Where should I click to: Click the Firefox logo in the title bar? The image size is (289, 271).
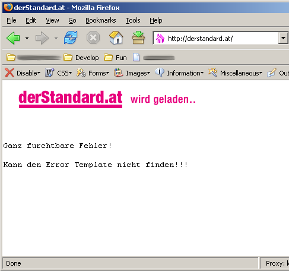click(8, 7)
